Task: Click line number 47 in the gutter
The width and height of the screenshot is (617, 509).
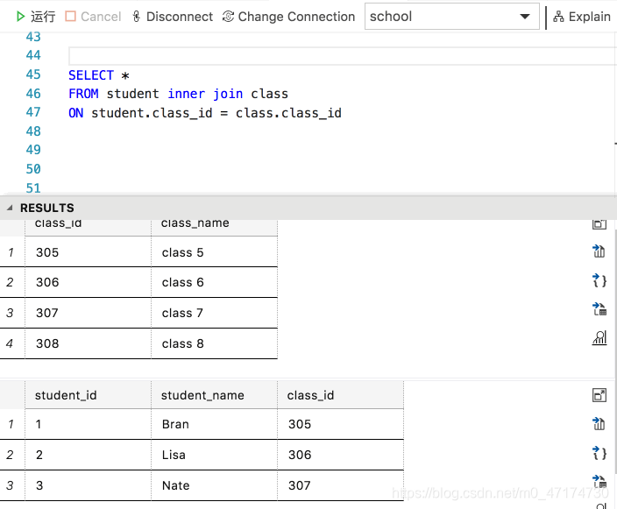Action: point(33,112)
